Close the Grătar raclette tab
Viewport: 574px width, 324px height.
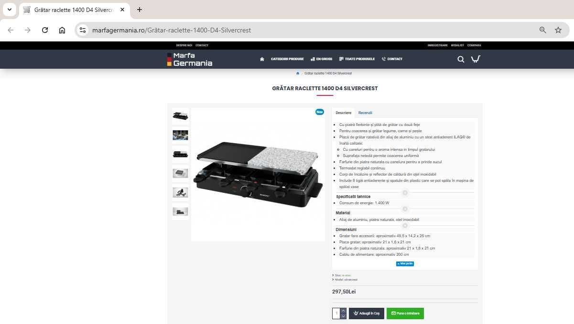(122, 10)
